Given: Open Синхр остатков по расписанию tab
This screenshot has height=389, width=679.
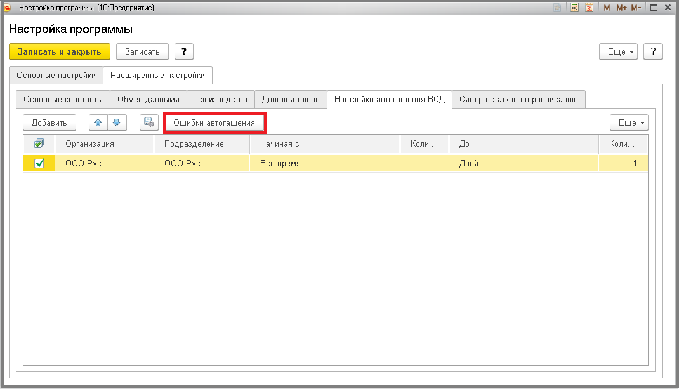Looking at the screenshot, I should pyautogui.click(x=519, y=99).
